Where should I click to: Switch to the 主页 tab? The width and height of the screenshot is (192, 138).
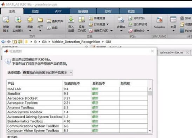click(12, 12)
